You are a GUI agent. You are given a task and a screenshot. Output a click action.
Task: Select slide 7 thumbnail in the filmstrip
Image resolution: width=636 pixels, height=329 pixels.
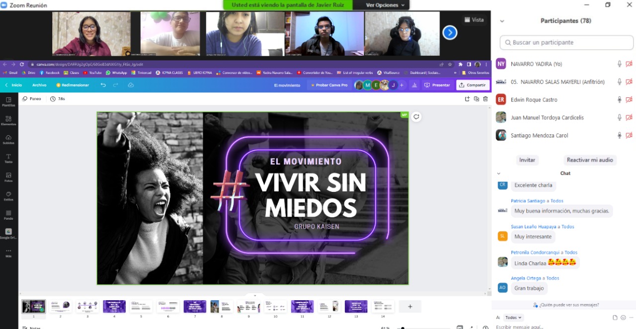pyautogui.click(x=195, y=307)
